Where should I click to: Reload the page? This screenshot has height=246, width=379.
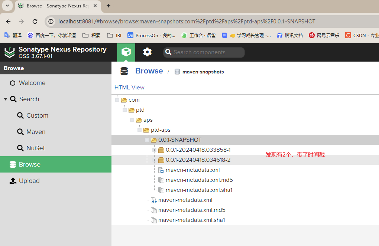[35, 22]
